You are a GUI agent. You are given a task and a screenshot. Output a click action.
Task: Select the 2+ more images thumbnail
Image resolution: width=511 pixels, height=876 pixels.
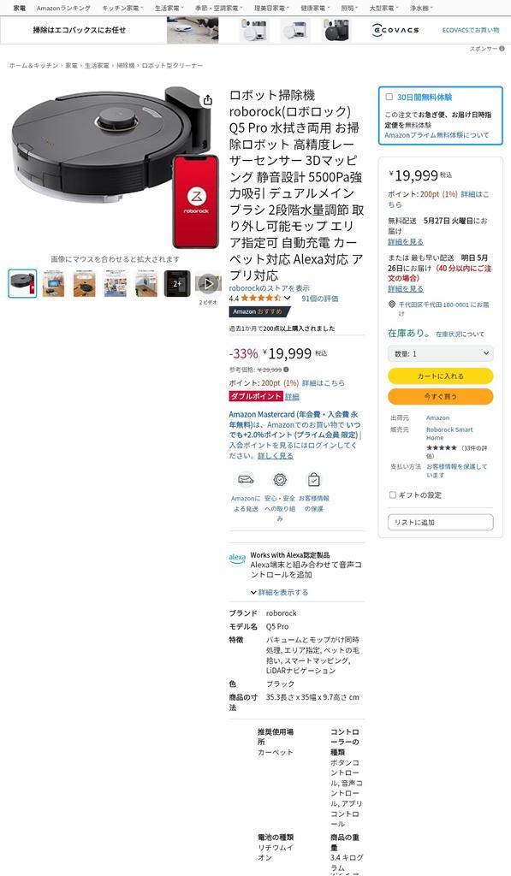coord(177,283)
